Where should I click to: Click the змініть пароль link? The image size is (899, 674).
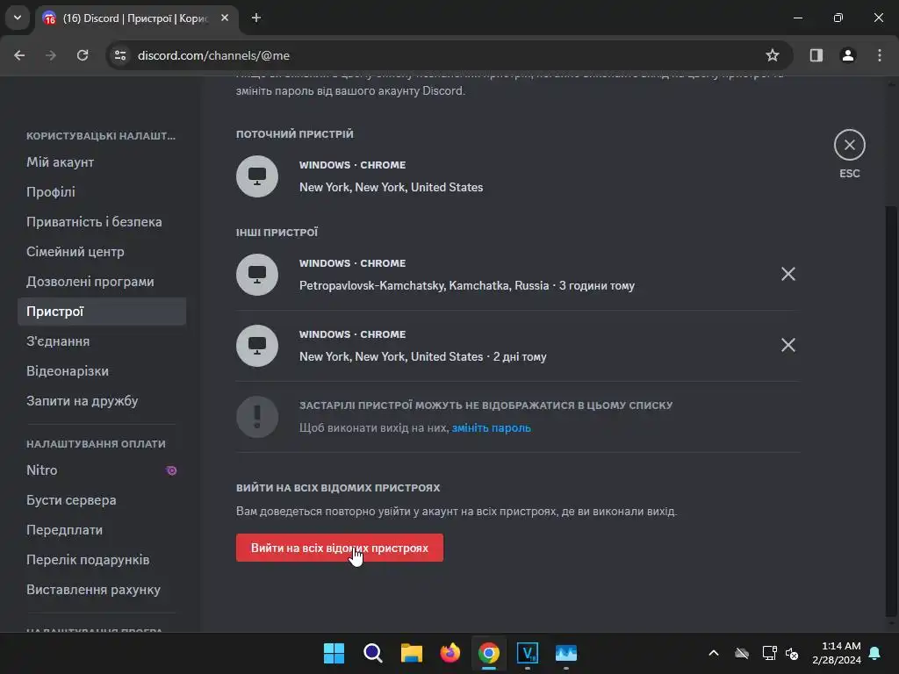tap(491, 427)
